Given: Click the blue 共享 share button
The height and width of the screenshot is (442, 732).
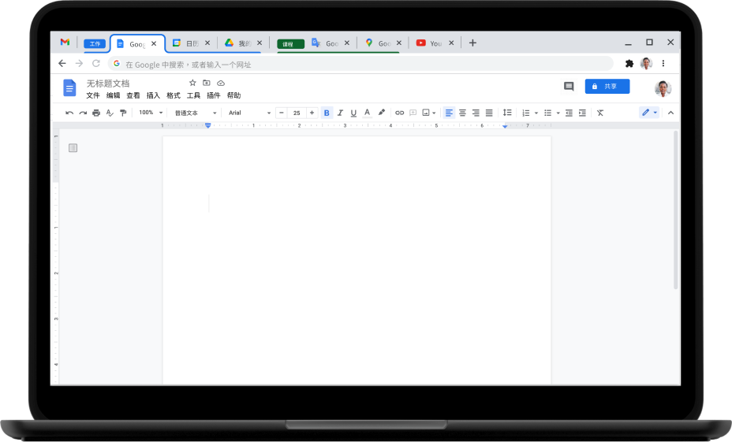Looking at the screenshot, I should [x=607, y=87].
